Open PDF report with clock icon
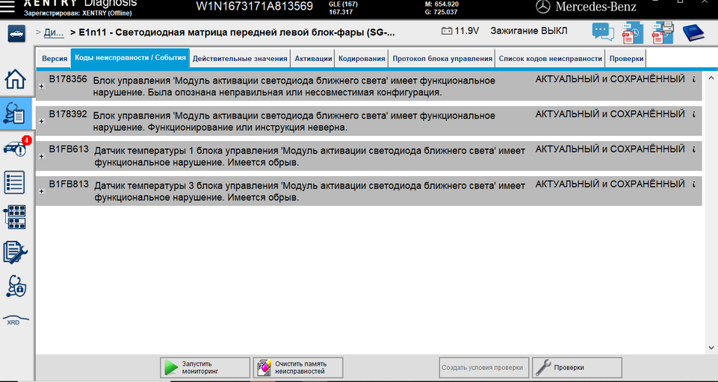Viewport: 718px width, 382px height. tap(632, 34)
